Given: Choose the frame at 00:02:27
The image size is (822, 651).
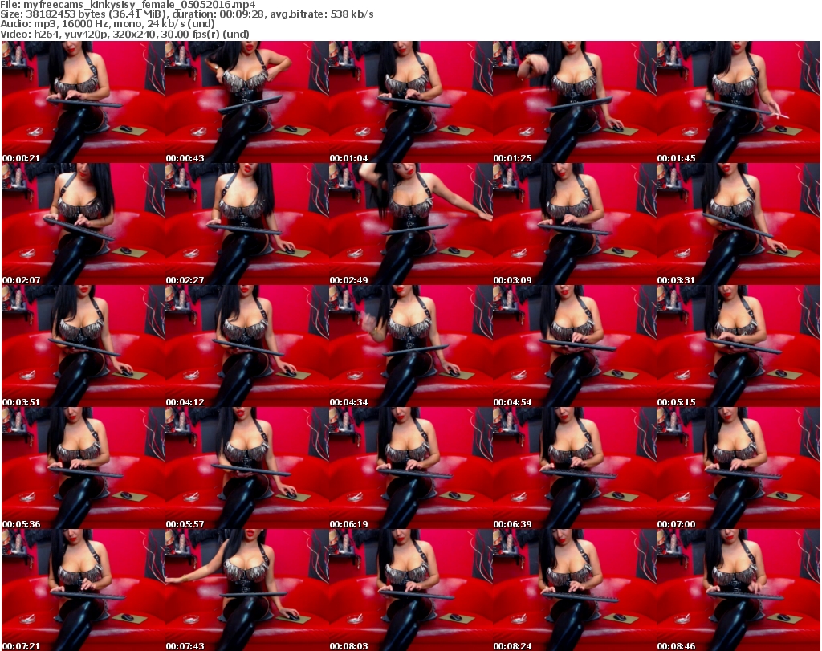Looking at the screenshot, I should point(247,224).
